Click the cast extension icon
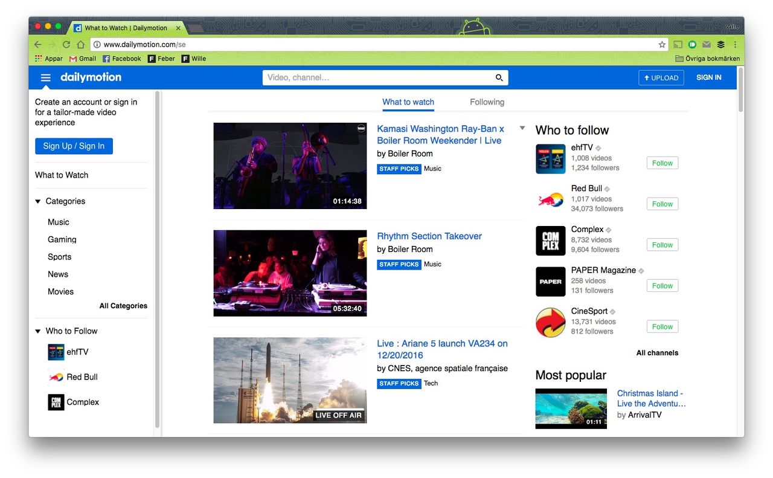 (x=678, y=45)
